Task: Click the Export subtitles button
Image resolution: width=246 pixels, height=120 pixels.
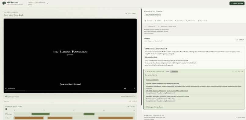Action: tap(237, 3)
